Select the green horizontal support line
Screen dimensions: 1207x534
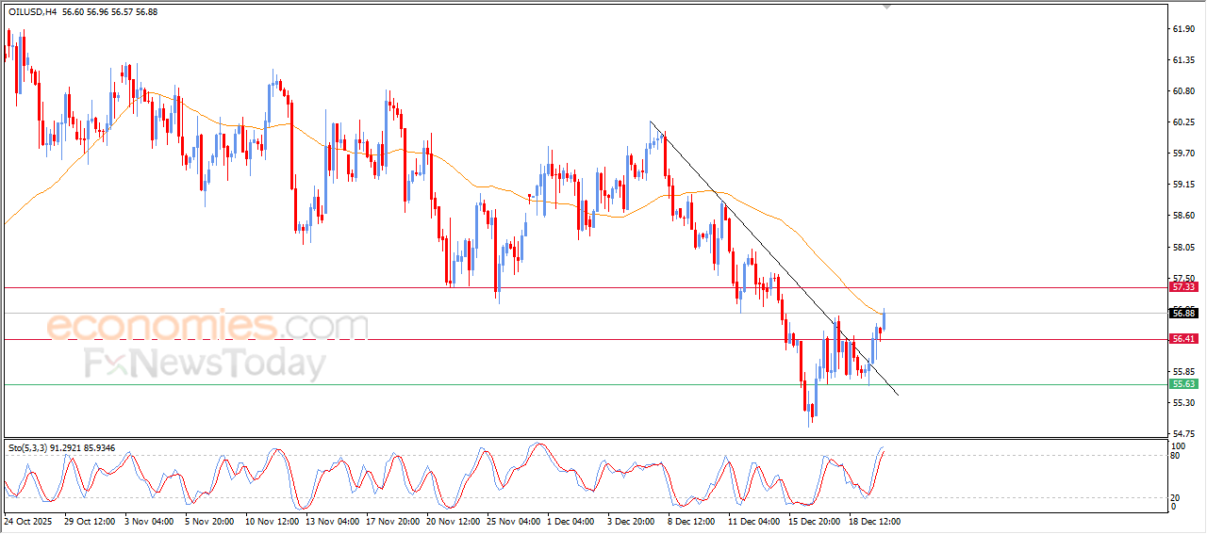[x=377, y=384]
